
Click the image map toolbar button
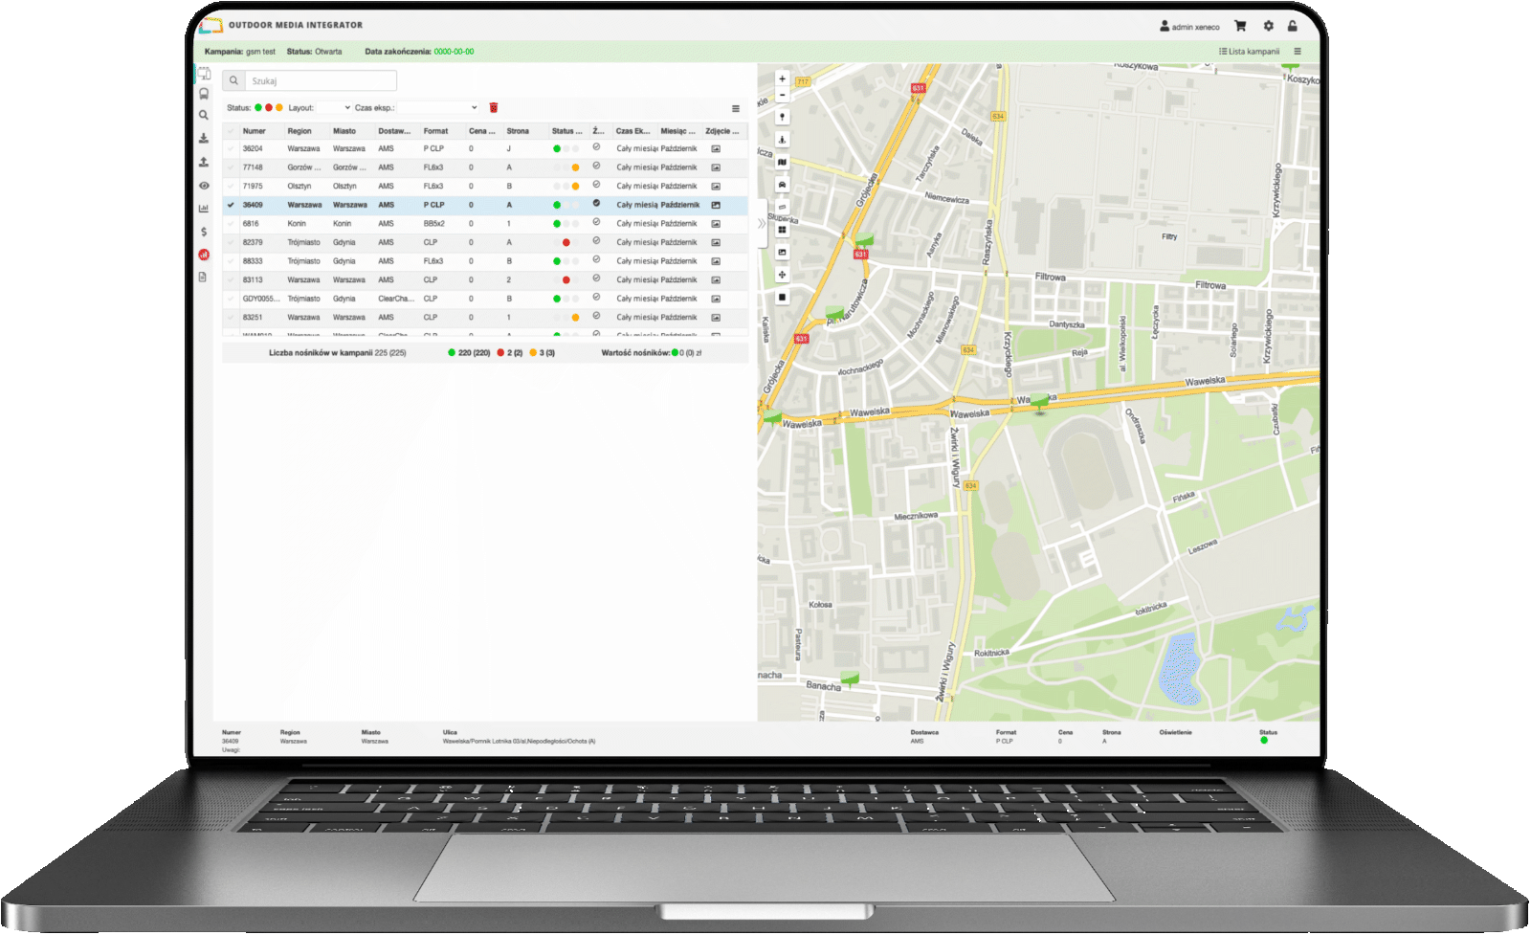(783, 252)
